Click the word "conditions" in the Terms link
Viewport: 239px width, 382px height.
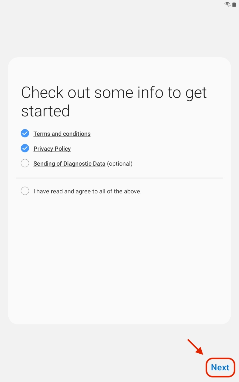[76, 134]
